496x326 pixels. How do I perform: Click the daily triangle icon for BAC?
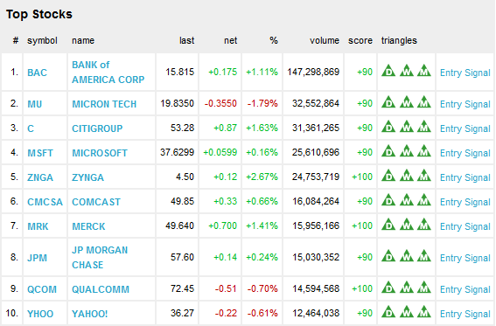(x=388, y=71)
